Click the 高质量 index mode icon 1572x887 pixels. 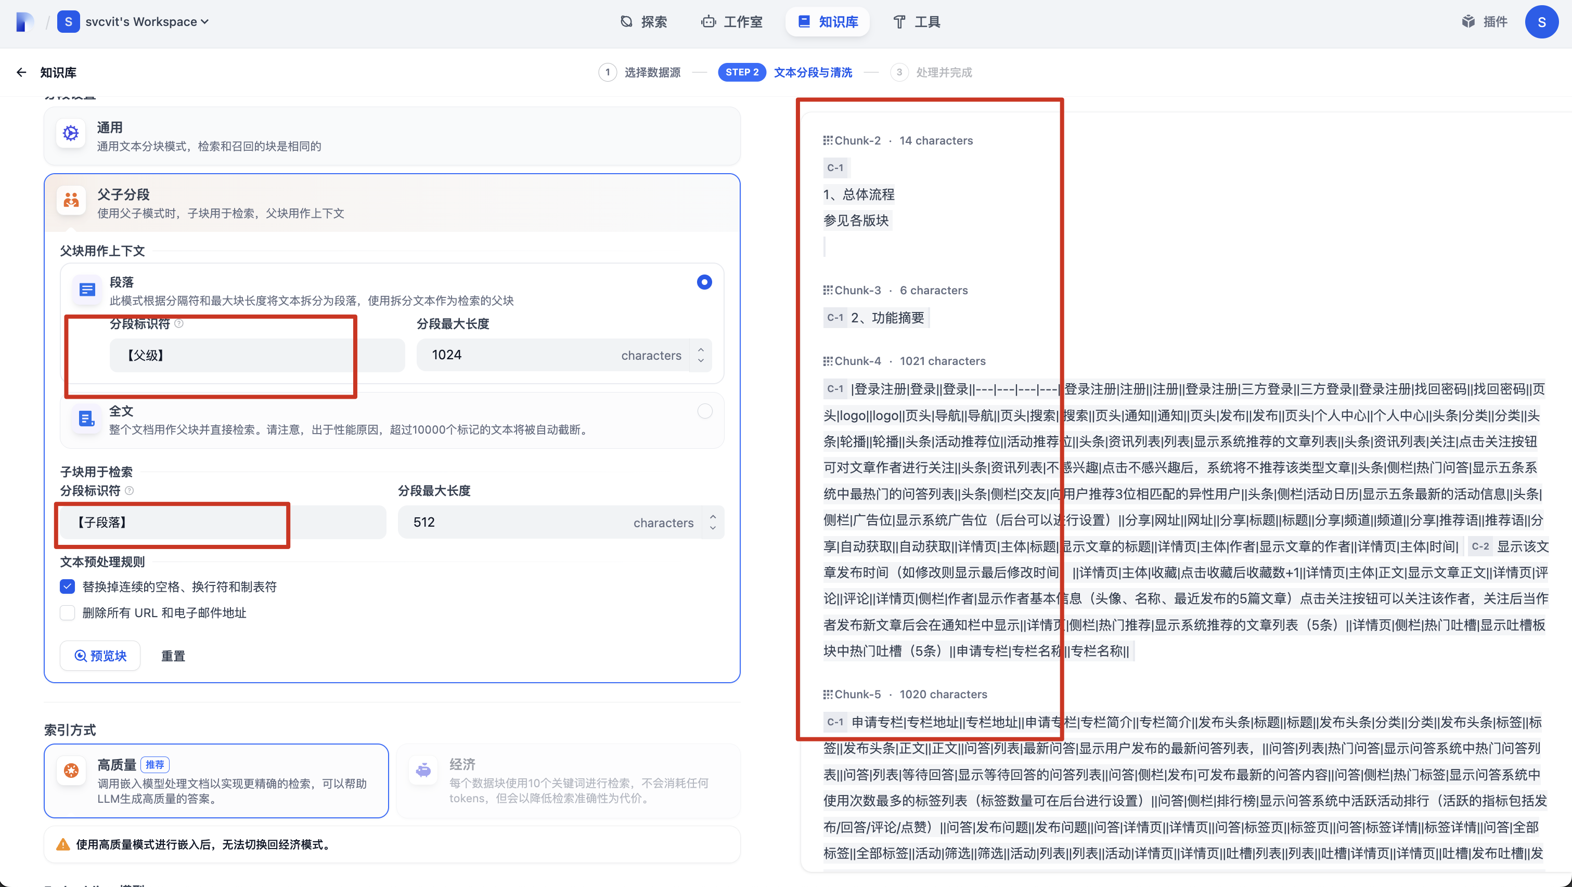pyautogui.click(x=71, y=771)
